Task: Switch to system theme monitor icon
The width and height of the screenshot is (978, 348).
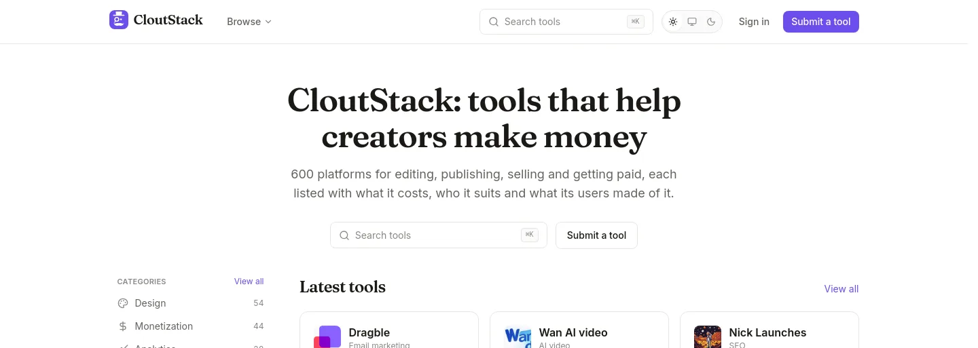Action: [x=692, y=22]
